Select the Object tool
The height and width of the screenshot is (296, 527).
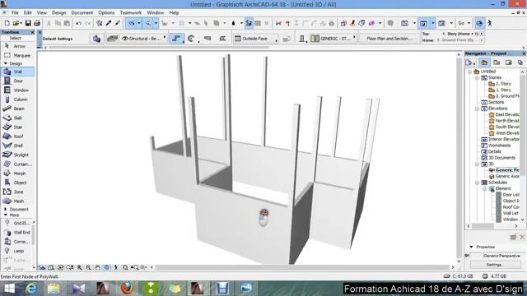tap(17, 183)
